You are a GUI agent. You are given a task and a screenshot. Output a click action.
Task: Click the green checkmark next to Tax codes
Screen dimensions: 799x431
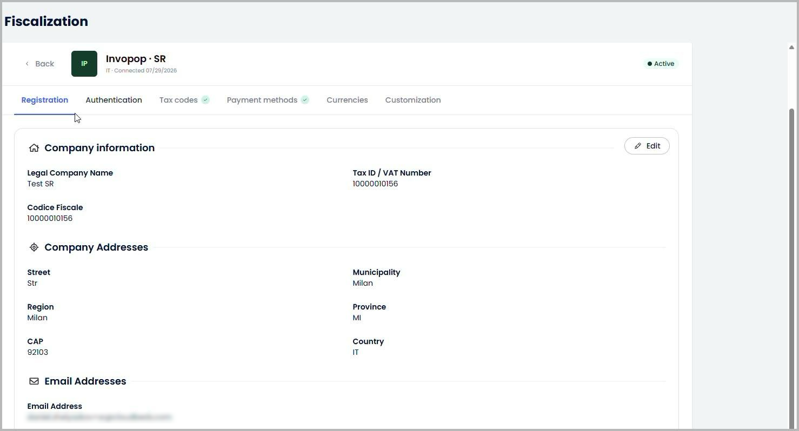pyautogui.click(x=205, y=100)
